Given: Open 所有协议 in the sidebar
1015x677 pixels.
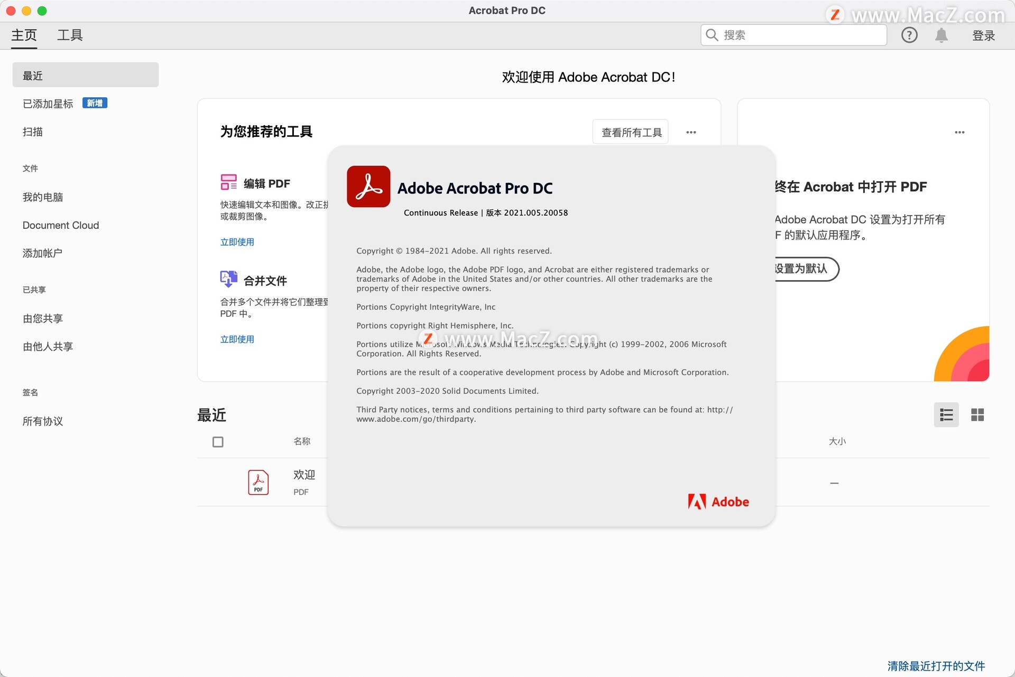Looking at the screenshot, I should [43, 421].
